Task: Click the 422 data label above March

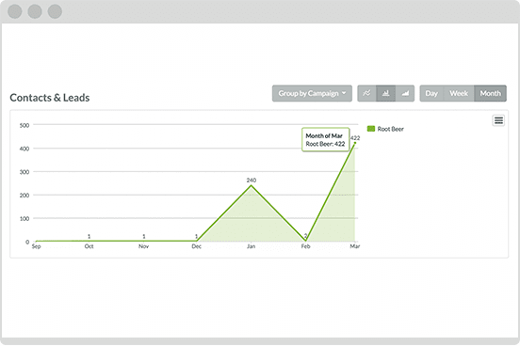Action: point(355,138)
